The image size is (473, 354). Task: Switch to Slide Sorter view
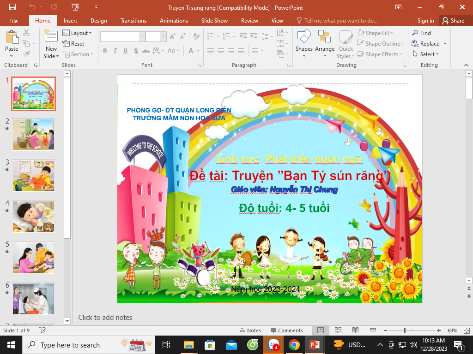tap(338, 330)
